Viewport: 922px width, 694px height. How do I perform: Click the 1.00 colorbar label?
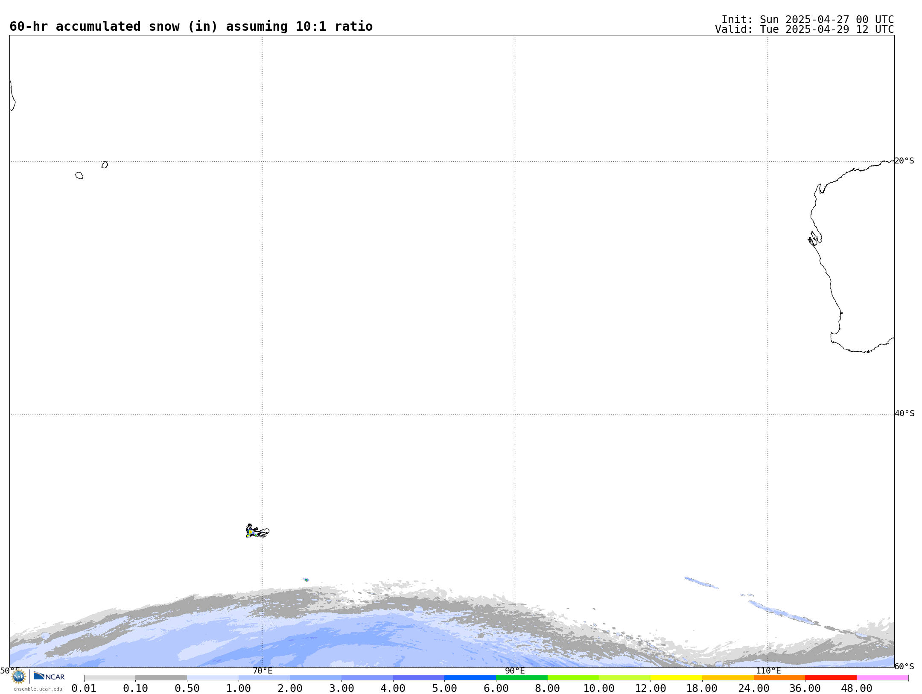coord(238,688)
